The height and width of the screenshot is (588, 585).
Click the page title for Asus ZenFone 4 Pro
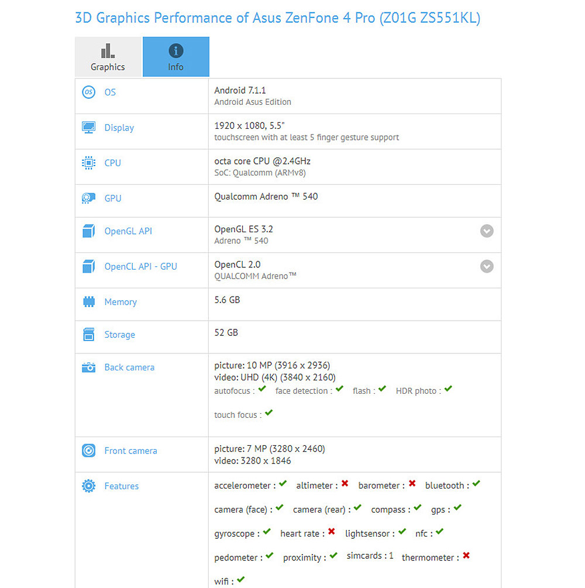pos(277,18)
